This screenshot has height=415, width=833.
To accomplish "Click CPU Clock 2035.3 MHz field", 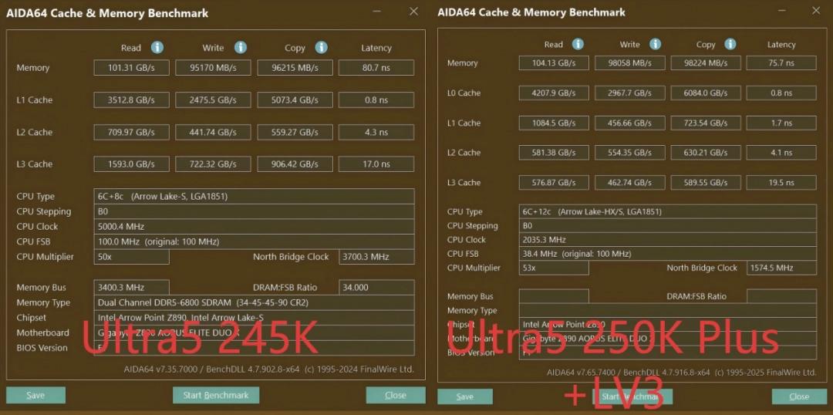I will tap(668, 240).
